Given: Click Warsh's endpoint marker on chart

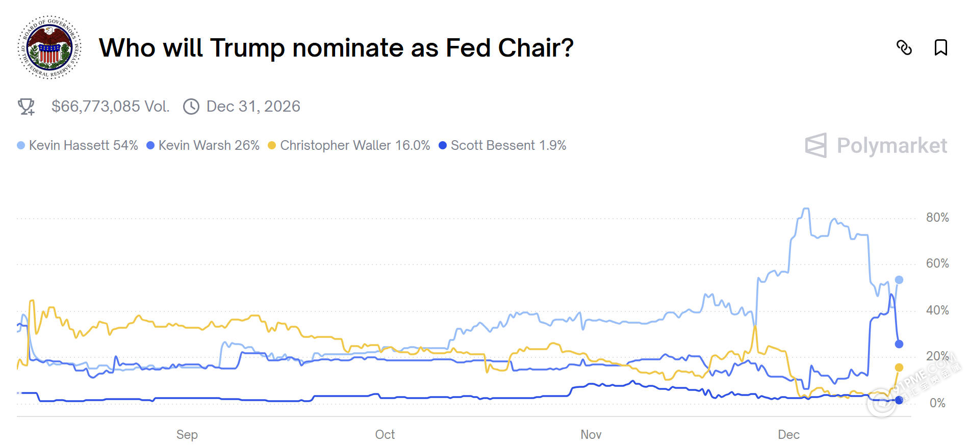Looking at the screenshot, I should 899,344.
